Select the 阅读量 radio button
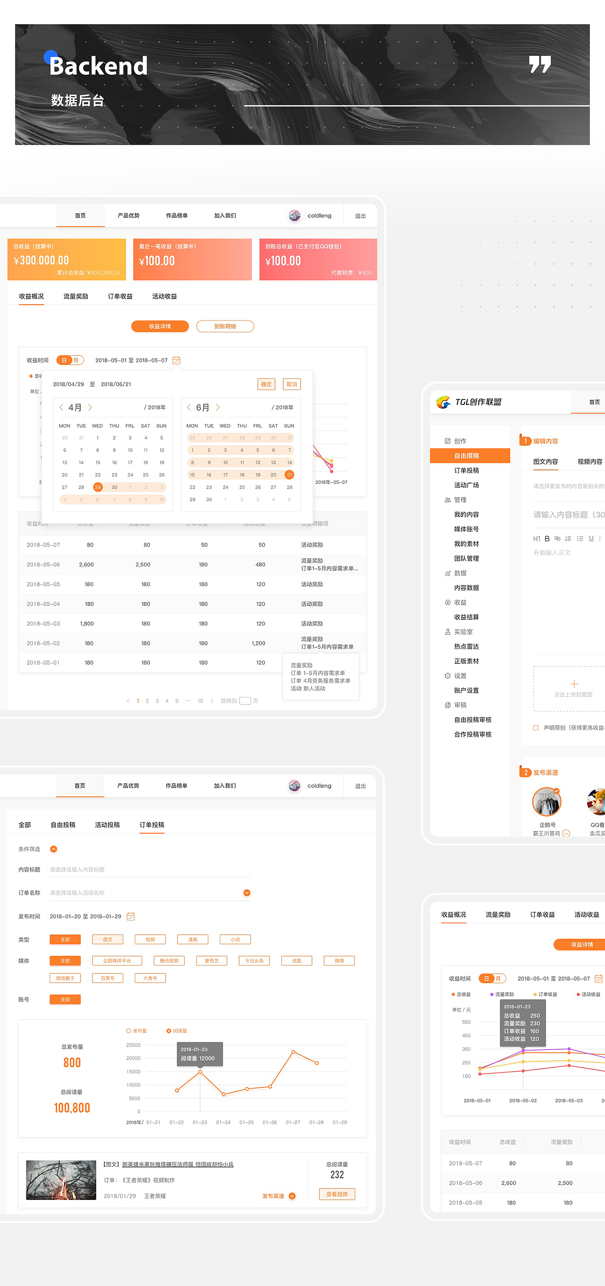Viewport: 605px width, 1286px height. click(169, 1031)
